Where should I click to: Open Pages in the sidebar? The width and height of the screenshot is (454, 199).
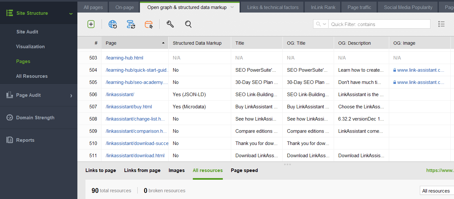[x=23, y=61]
